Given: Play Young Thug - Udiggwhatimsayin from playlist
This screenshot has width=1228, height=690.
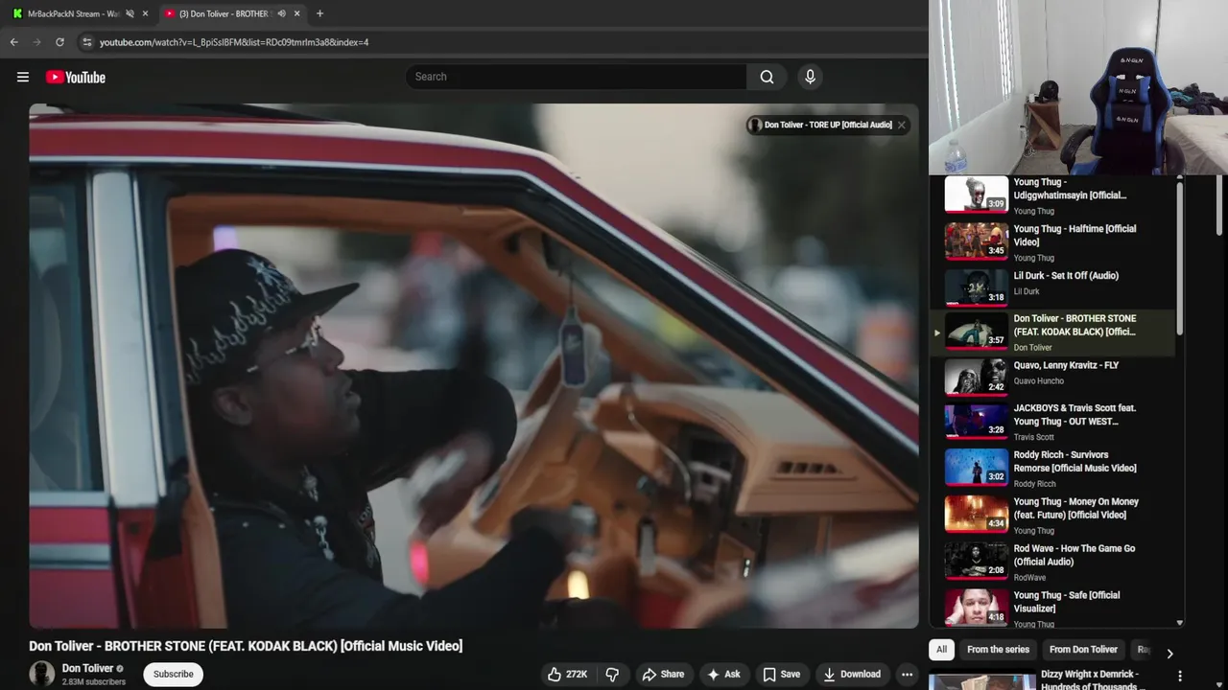Looking at the screenshot, I should (1055, 195).
